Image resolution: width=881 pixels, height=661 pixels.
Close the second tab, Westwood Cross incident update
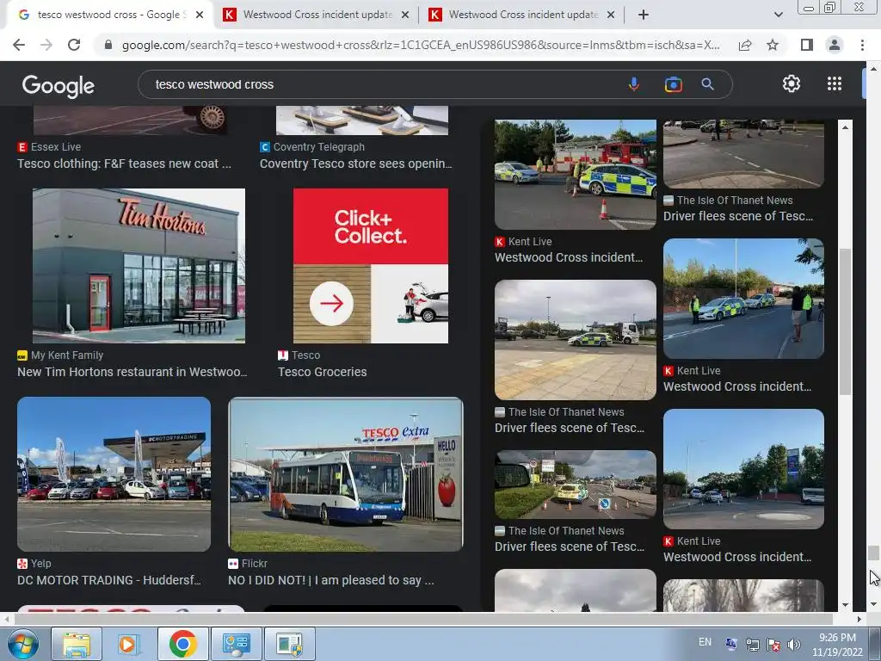pos(405,15)
